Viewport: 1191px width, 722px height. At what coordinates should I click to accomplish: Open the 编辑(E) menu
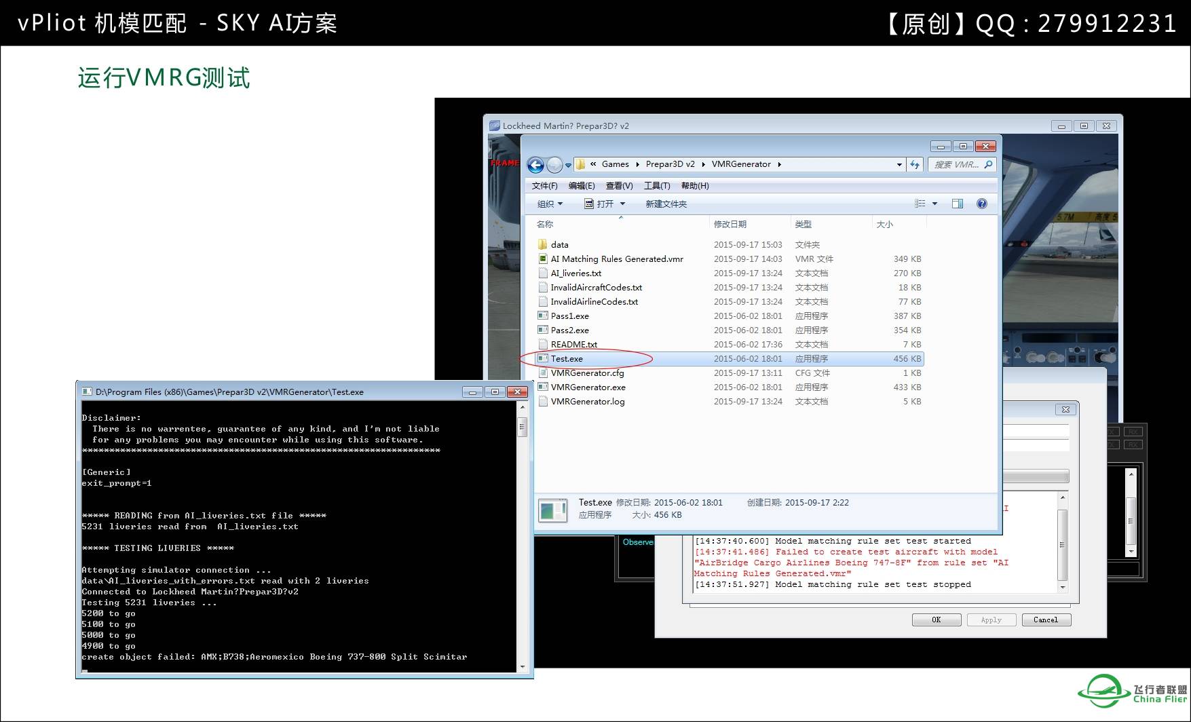[582, 186]
